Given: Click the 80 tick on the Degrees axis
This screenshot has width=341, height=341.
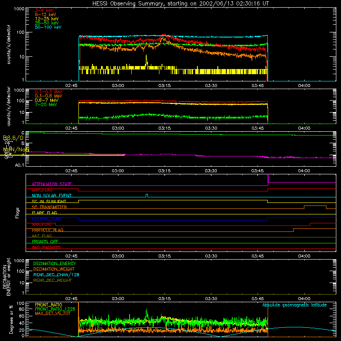Looking at the screenshot, I should point(22,309).
